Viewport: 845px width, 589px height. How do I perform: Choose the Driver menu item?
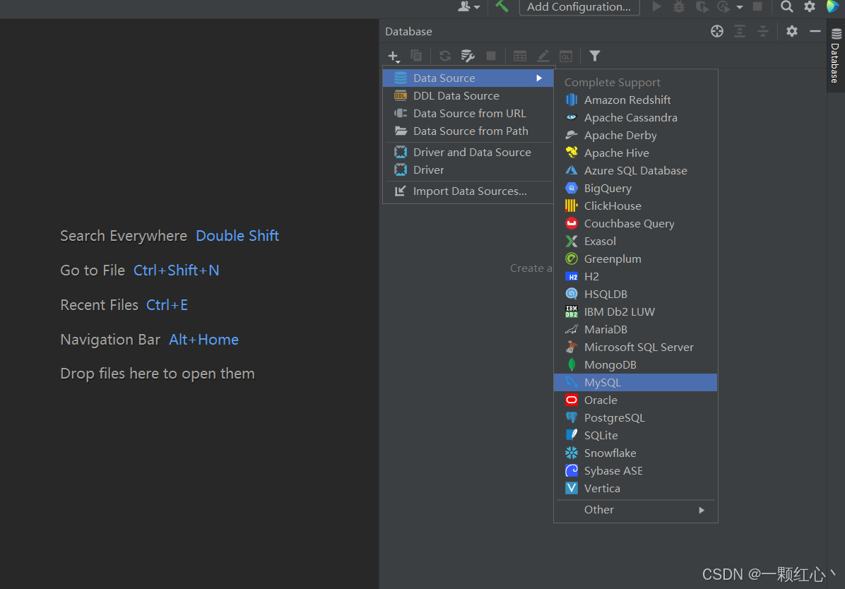[x=468, y=170]
